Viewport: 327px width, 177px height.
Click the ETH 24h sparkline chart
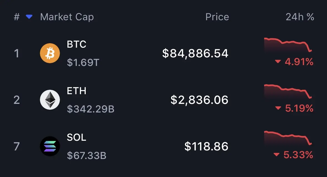click(x=288, y=91)
